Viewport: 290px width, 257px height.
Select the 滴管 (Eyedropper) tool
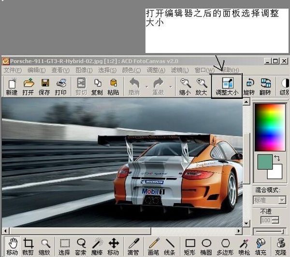coord(133,246)
